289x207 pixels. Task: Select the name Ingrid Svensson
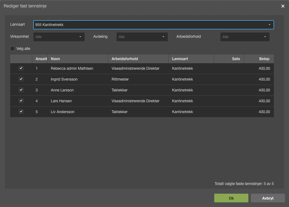64,79
